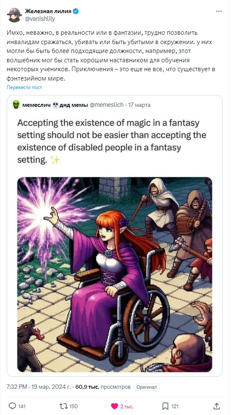Viewport: 237px width, 415px height.
Task: Open the pixel art wheelchair mage image
Action: (114, 274)
